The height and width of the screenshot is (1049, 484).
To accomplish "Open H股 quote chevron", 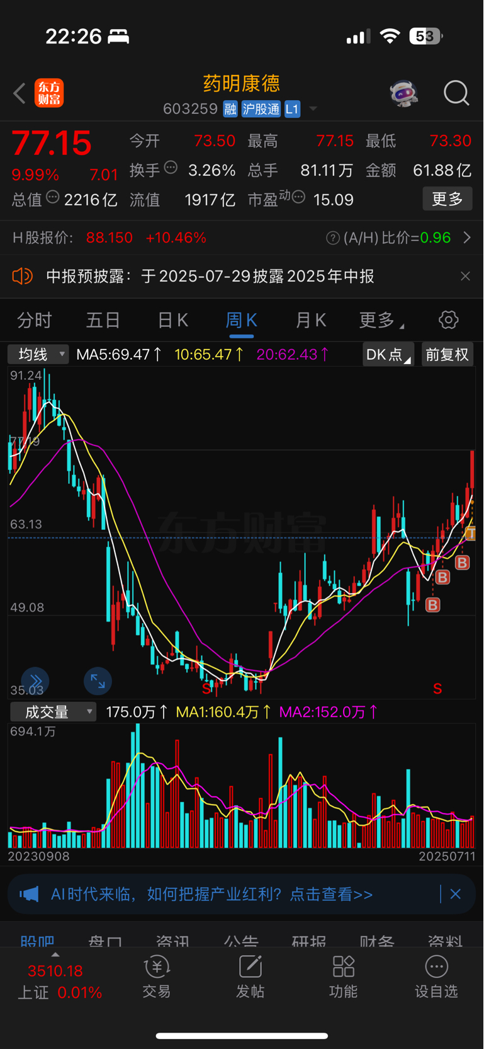I will [x=466, y=238].
